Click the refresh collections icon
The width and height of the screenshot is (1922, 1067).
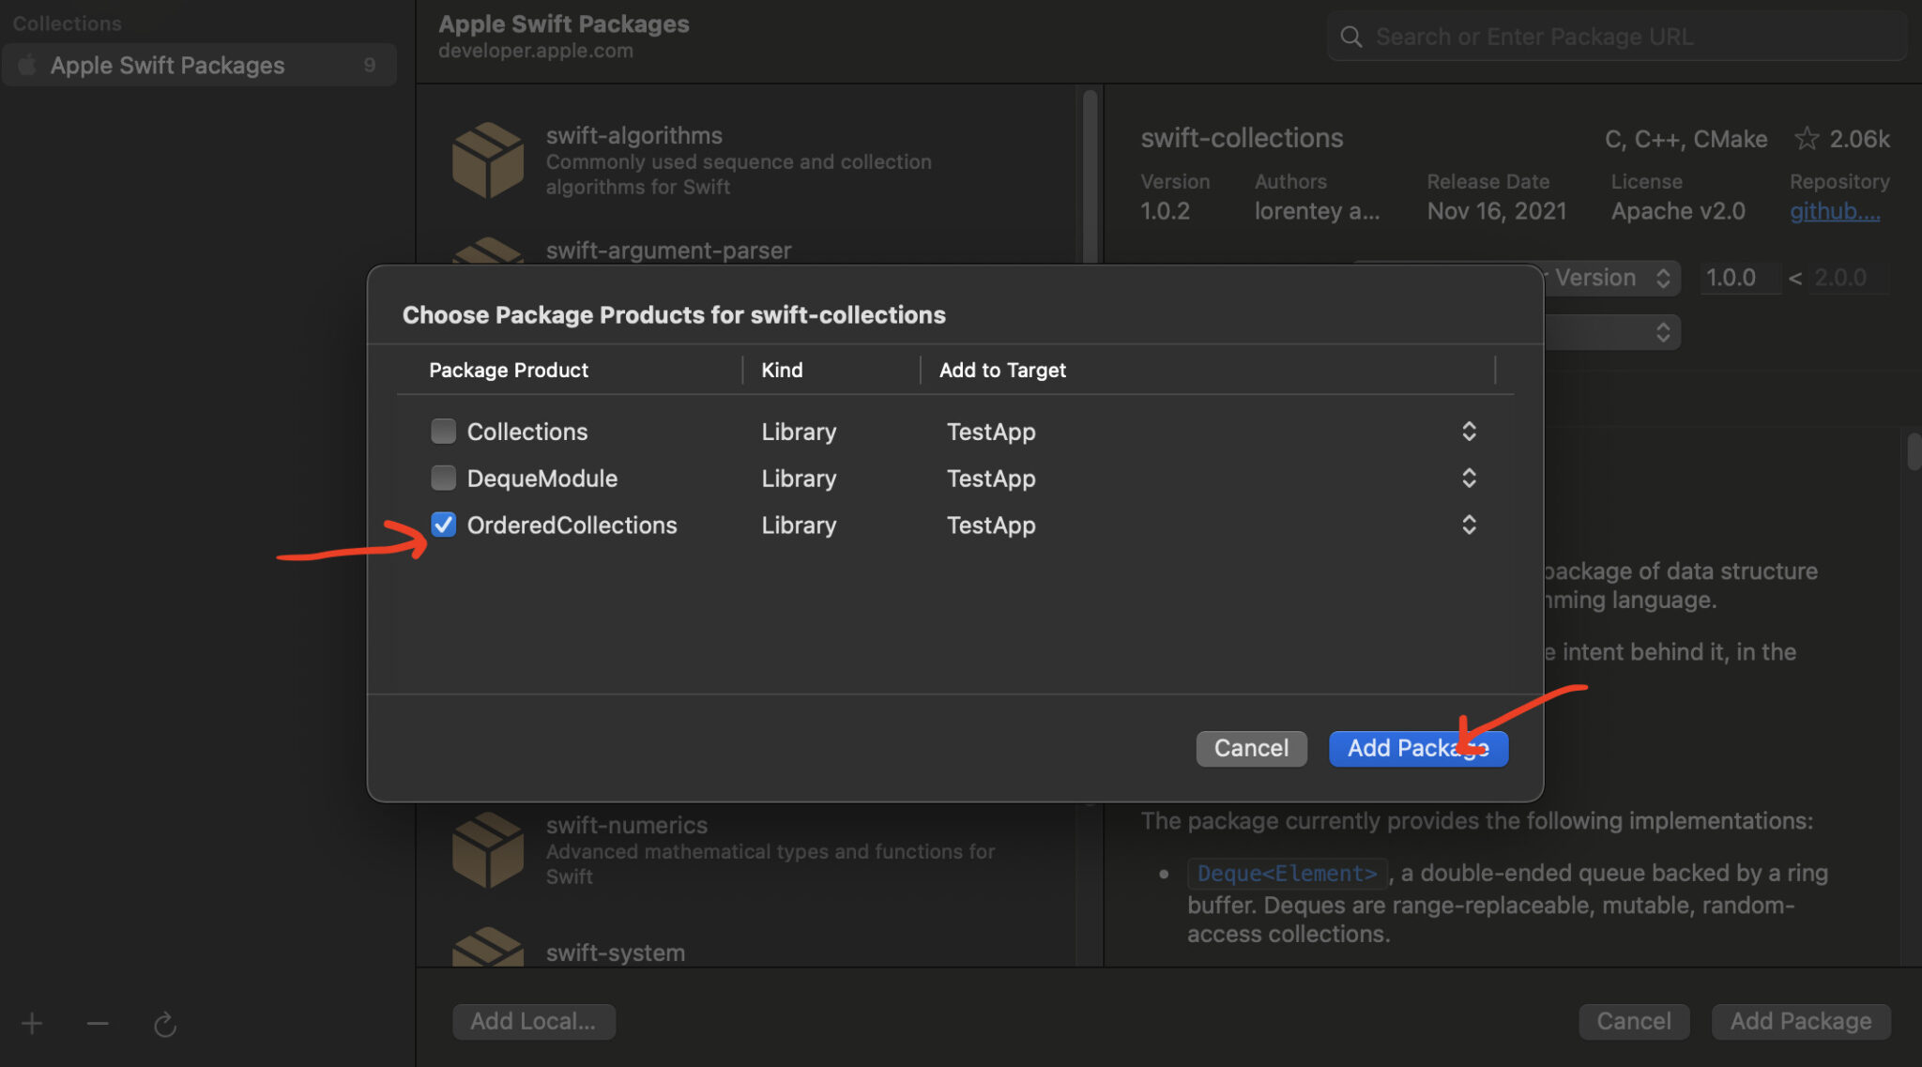(165, 1024)
